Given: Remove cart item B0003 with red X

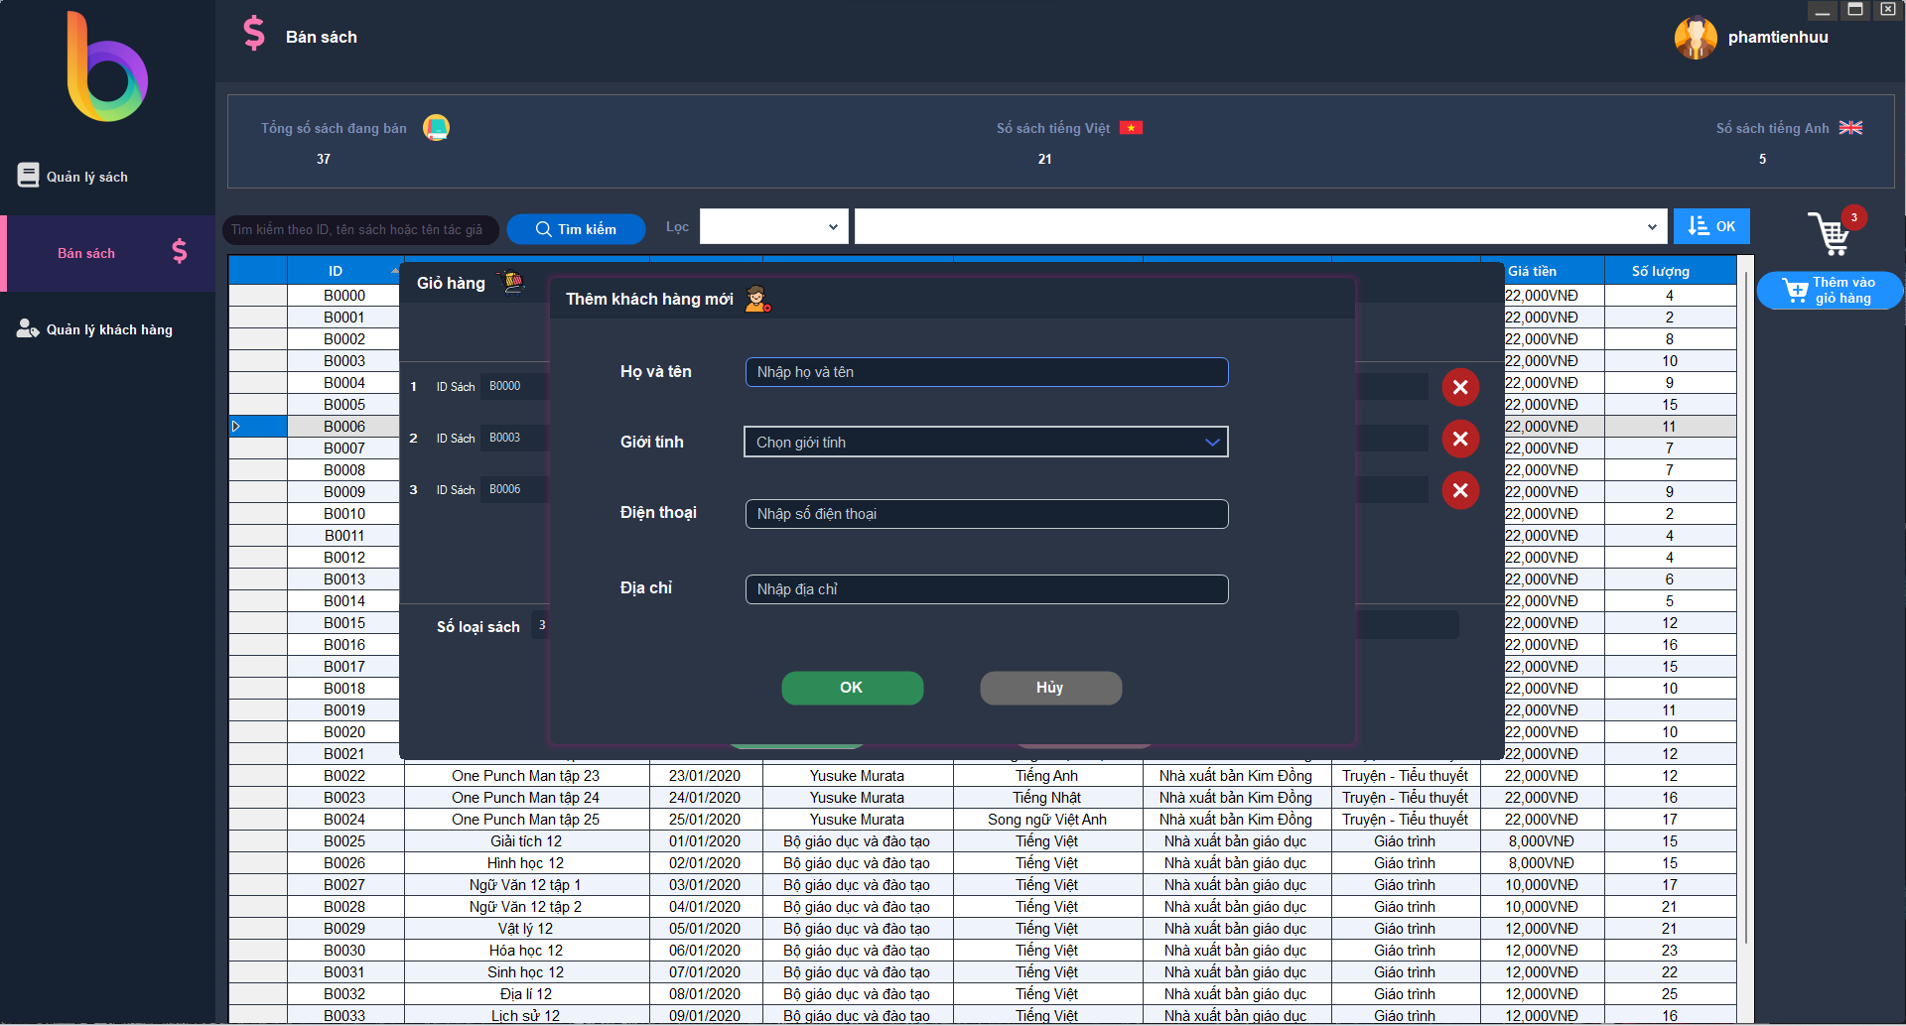Looking at the screenshot, I should pyautogui.click(x=1460, y=439).
